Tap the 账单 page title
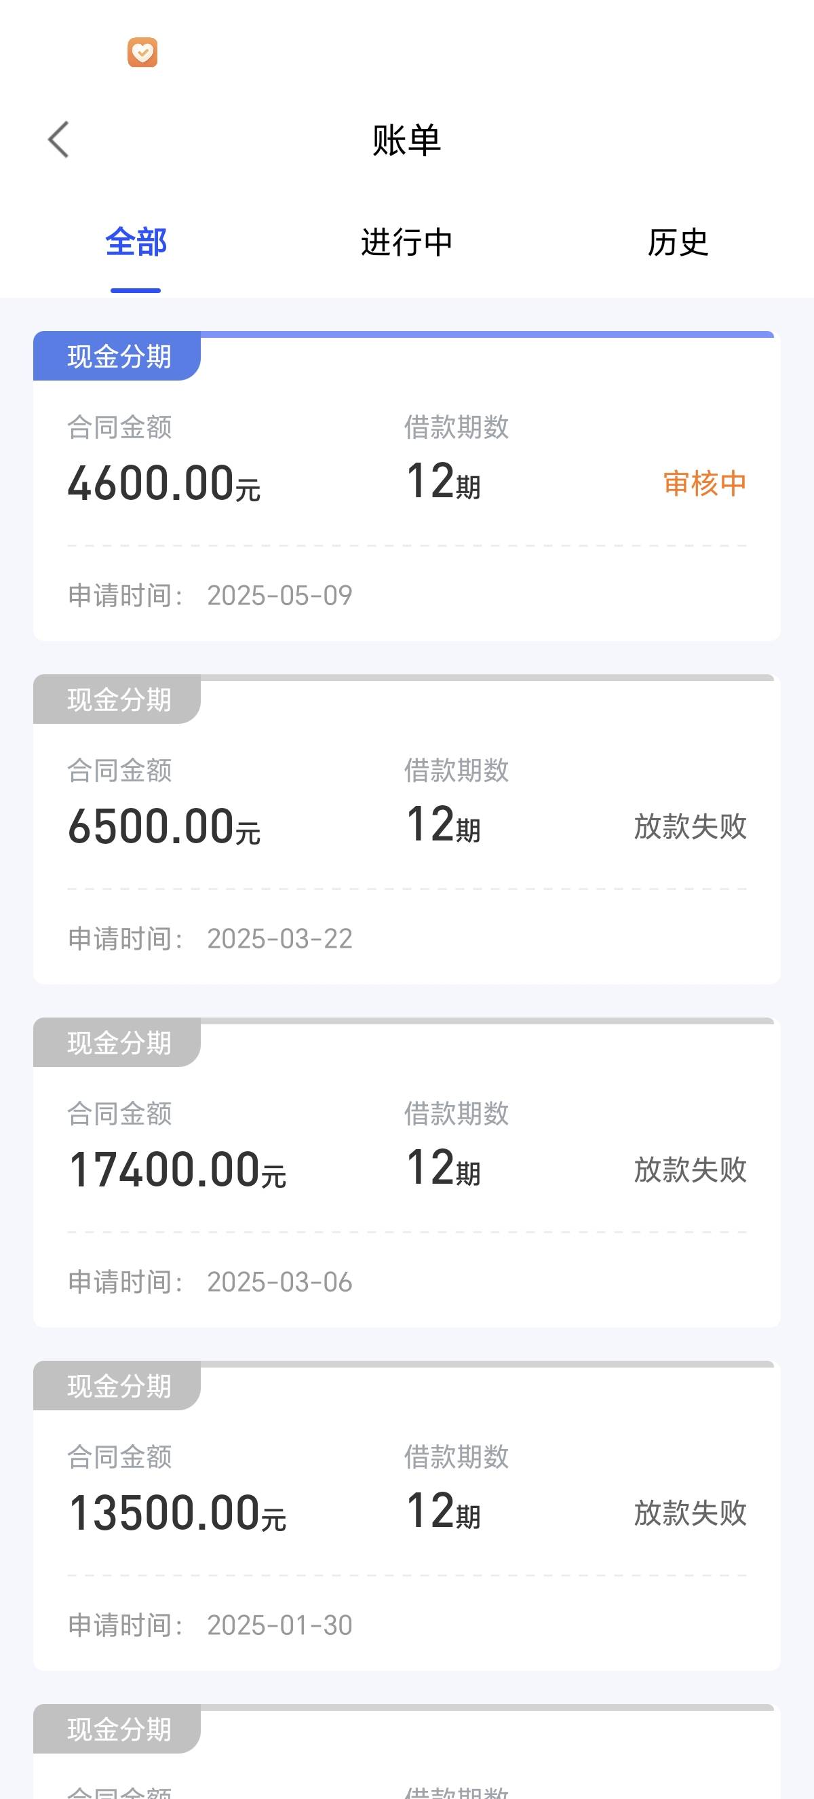814x1799 pixels. (407, 140)
